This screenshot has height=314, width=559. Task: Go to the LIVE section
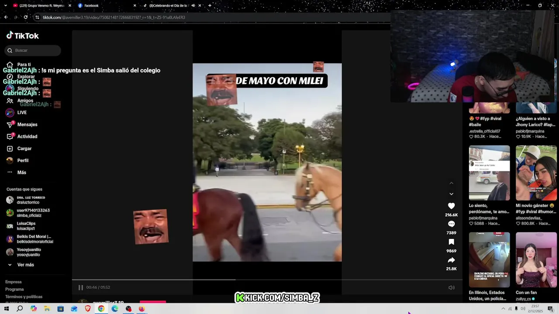pos(22,113)
